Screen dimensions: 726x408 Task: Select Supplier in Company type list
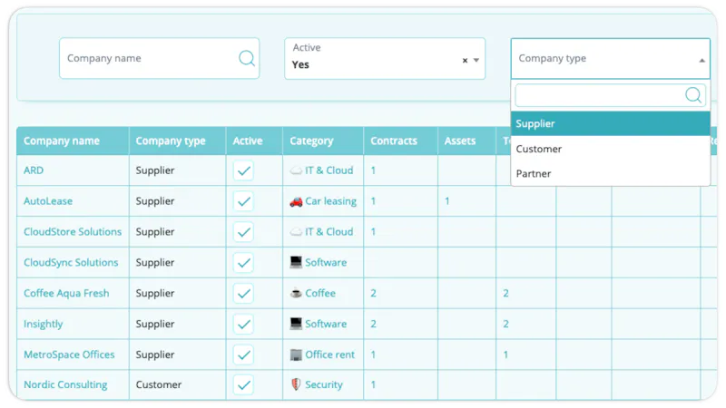610,123
